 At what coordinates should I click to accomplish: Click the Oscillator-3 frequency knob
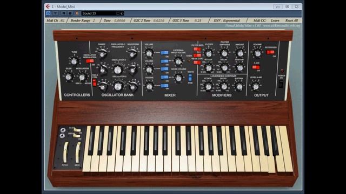click(118, 86)
